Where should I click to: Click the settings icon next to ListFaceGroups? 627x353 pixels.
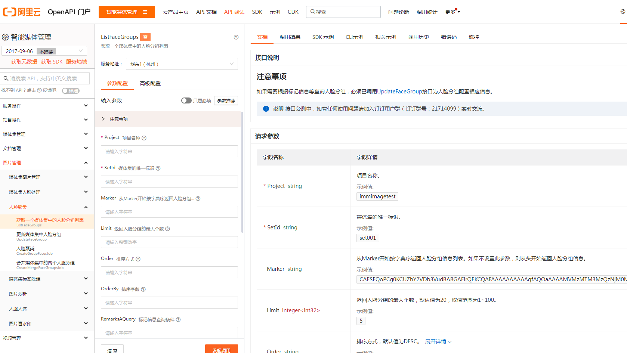[236, 37]
